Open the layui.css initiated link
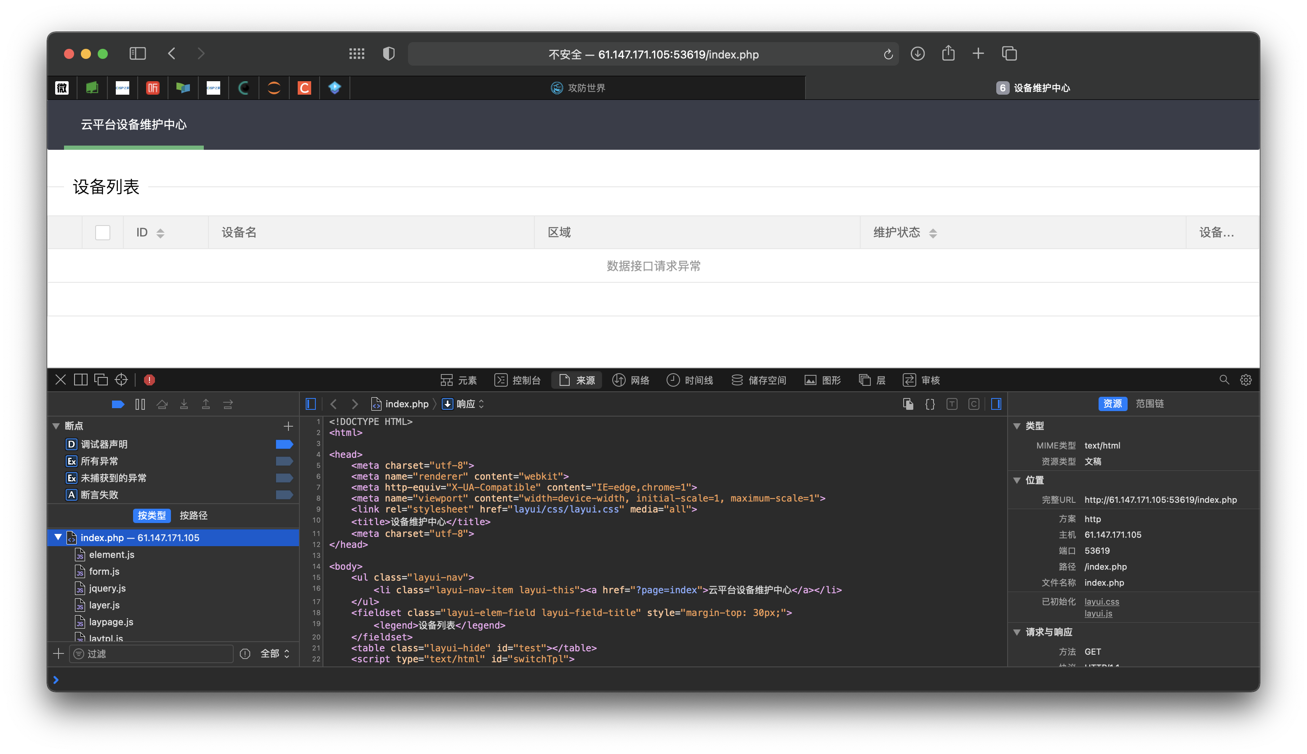 click(1101, 601)
